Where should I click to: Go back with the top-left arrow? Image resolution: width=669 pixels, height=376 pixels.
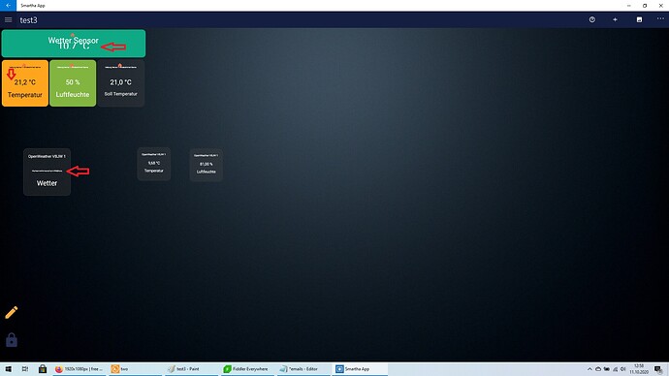pyautogui.click(x=8, y=6)
